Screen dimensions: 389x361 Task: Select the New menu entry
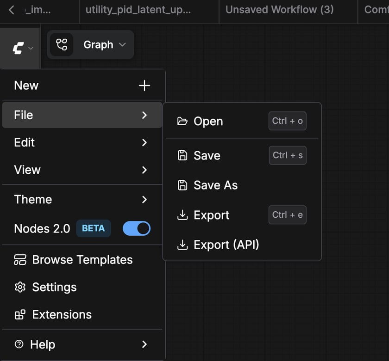[x=82, y=86]
